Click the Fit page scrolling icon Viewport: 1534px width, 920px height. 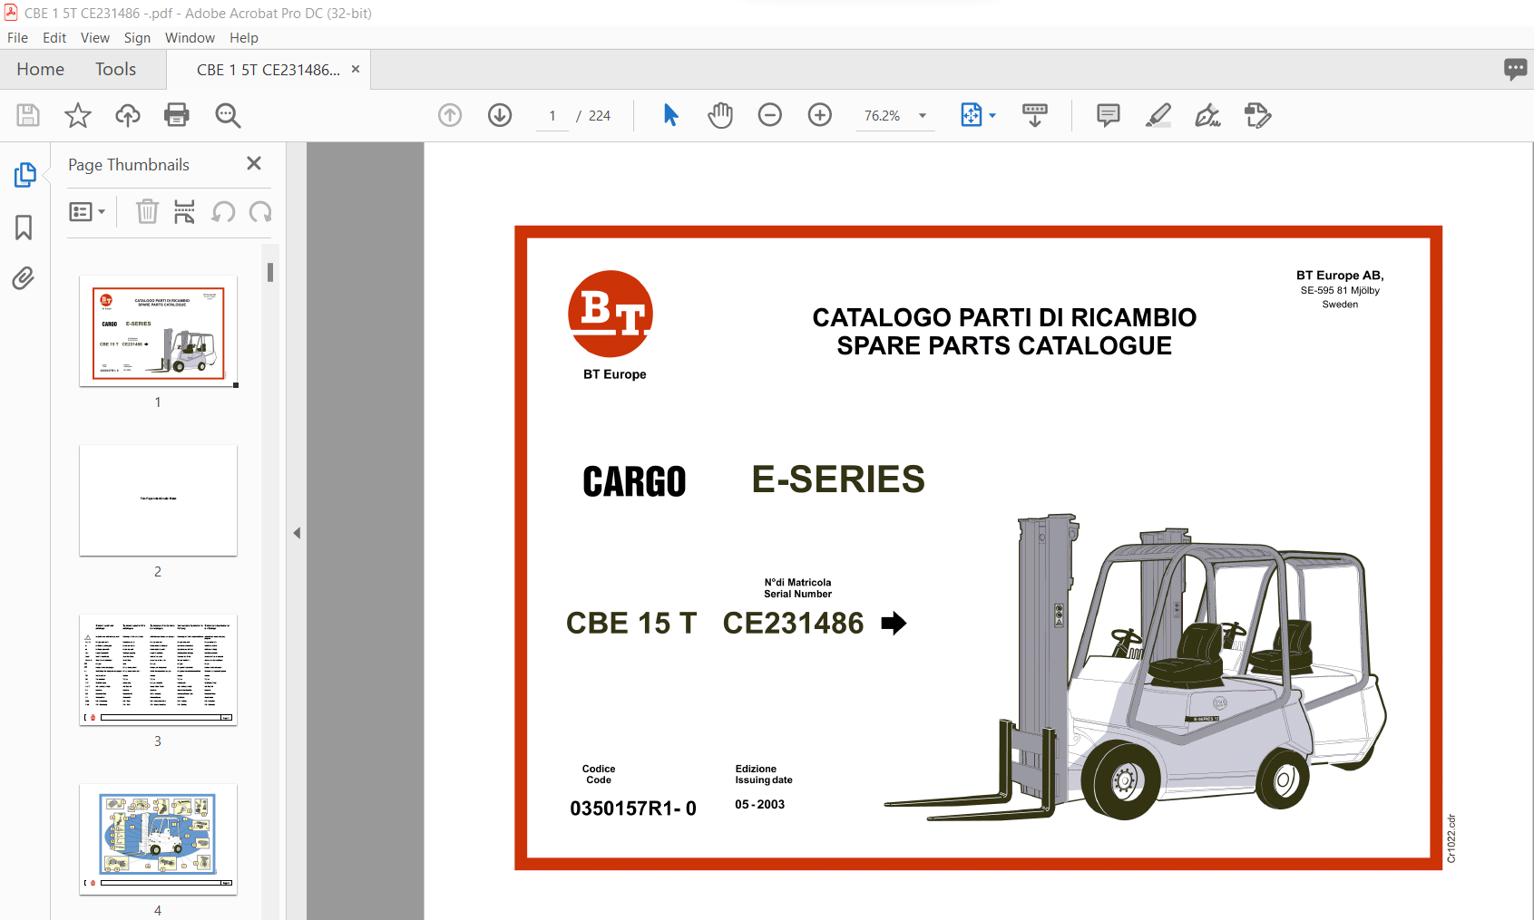pos(972,115)
